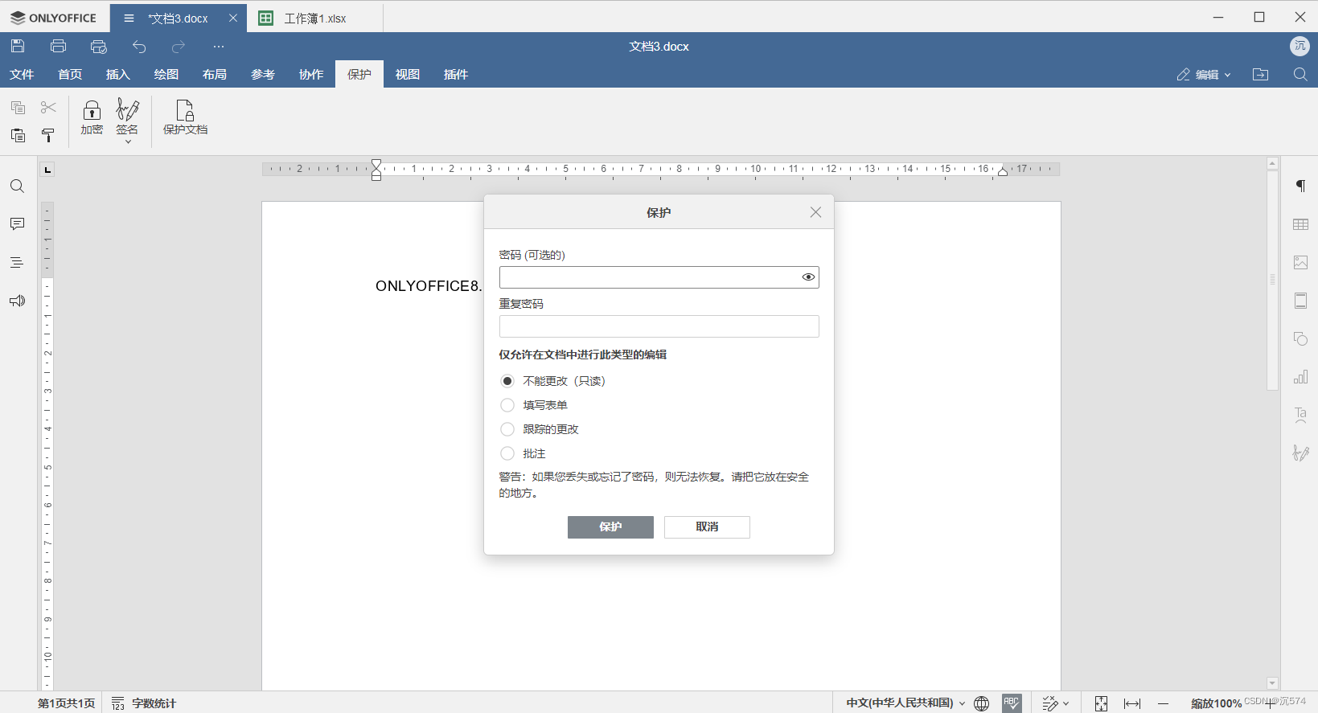Image resolution: width=1318 pixels, height=713 pixels.
Task: Switch to the 插件 tab
Action: pos(456,74)
